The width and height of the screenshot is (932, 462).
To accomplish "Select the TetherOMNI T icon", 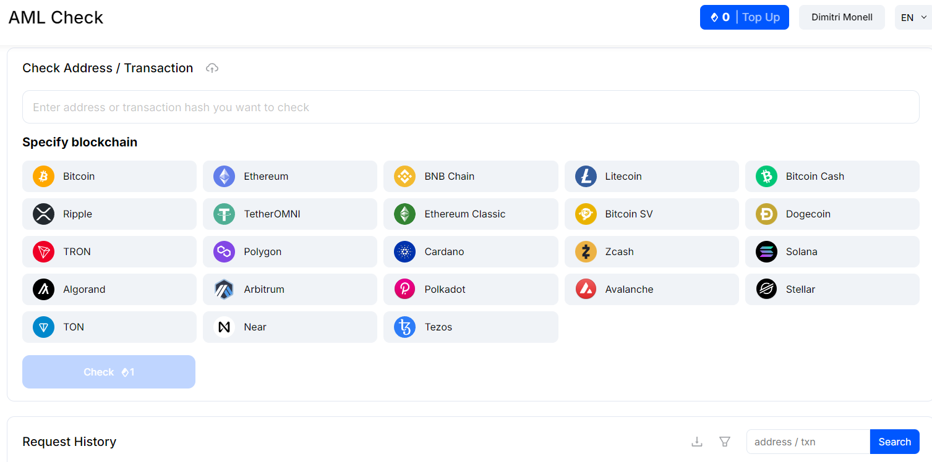I will 224,214.
